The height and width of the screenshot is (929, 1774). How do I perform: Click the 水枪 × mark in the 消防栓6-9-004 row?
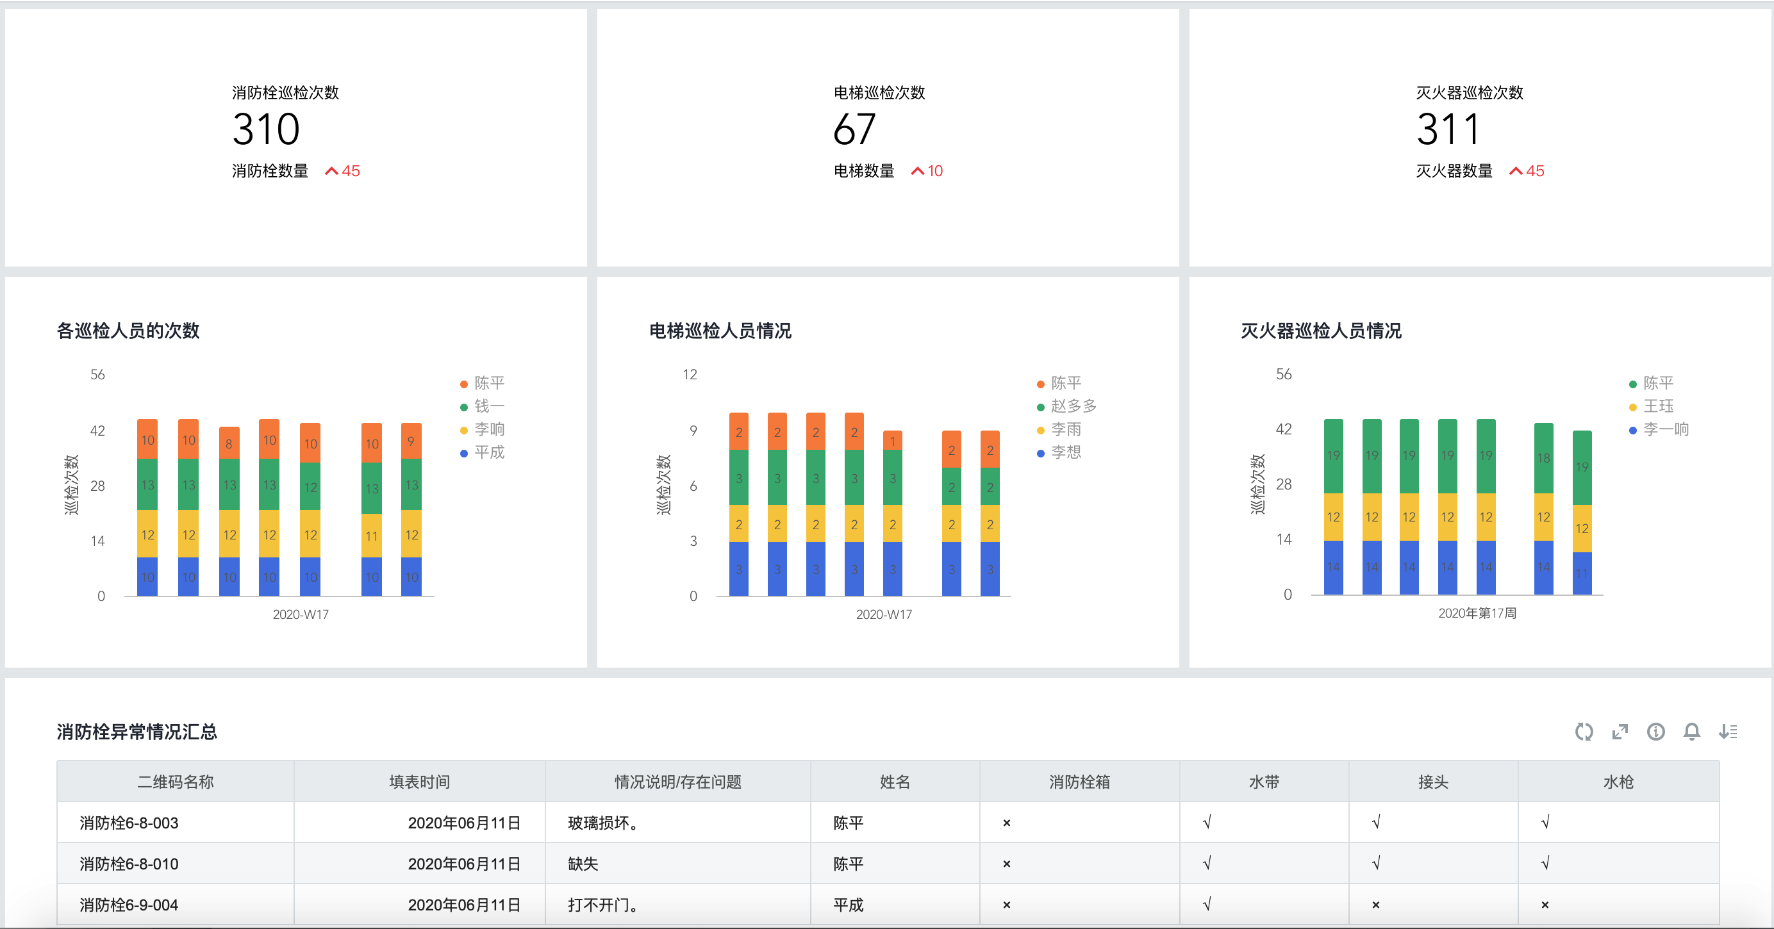click(1545, 905)
